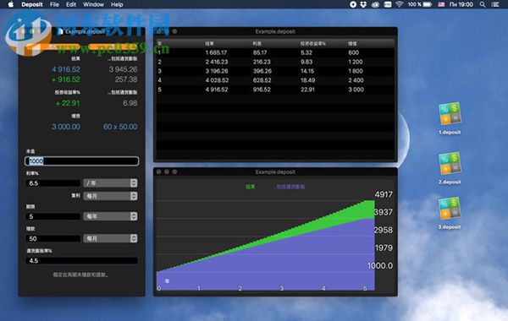The height and width of the screenshot is (321, 508).
Task: Select table cell "3 000" in year 5 row
Action: coord(356,90)
